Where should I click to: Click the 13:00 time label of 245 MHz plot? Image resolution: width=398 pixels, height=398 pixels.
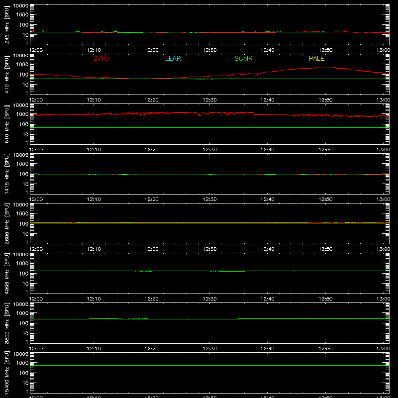coord(383,50)
